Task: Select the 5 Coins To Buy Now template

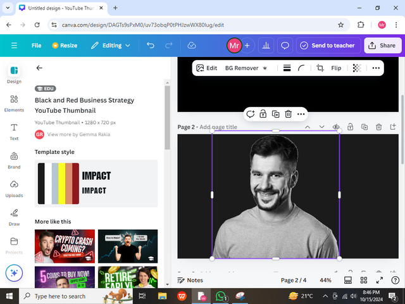Action: click(65, 277)
